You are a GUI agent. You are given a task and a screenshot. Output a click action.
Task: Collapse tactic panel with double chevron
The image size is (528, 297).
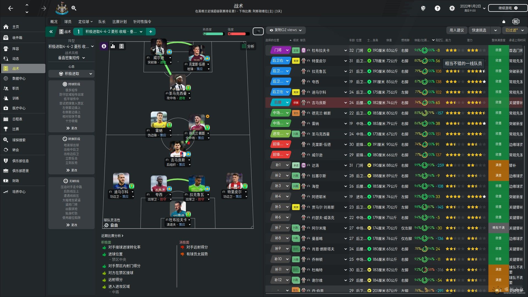coord(51,32)
